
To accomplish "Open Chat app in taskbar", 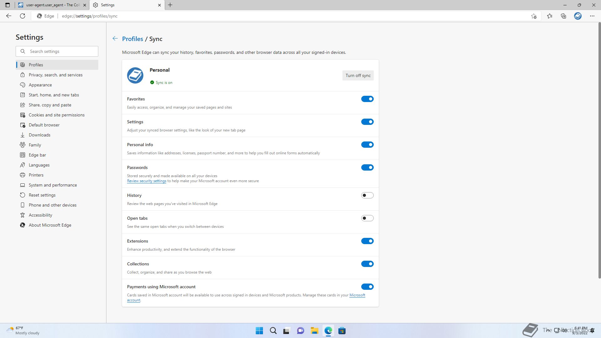I will click(x=300, y=331).
